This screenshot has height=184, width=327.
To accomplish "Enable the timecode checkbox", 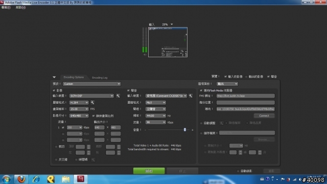I will point(76,159).
